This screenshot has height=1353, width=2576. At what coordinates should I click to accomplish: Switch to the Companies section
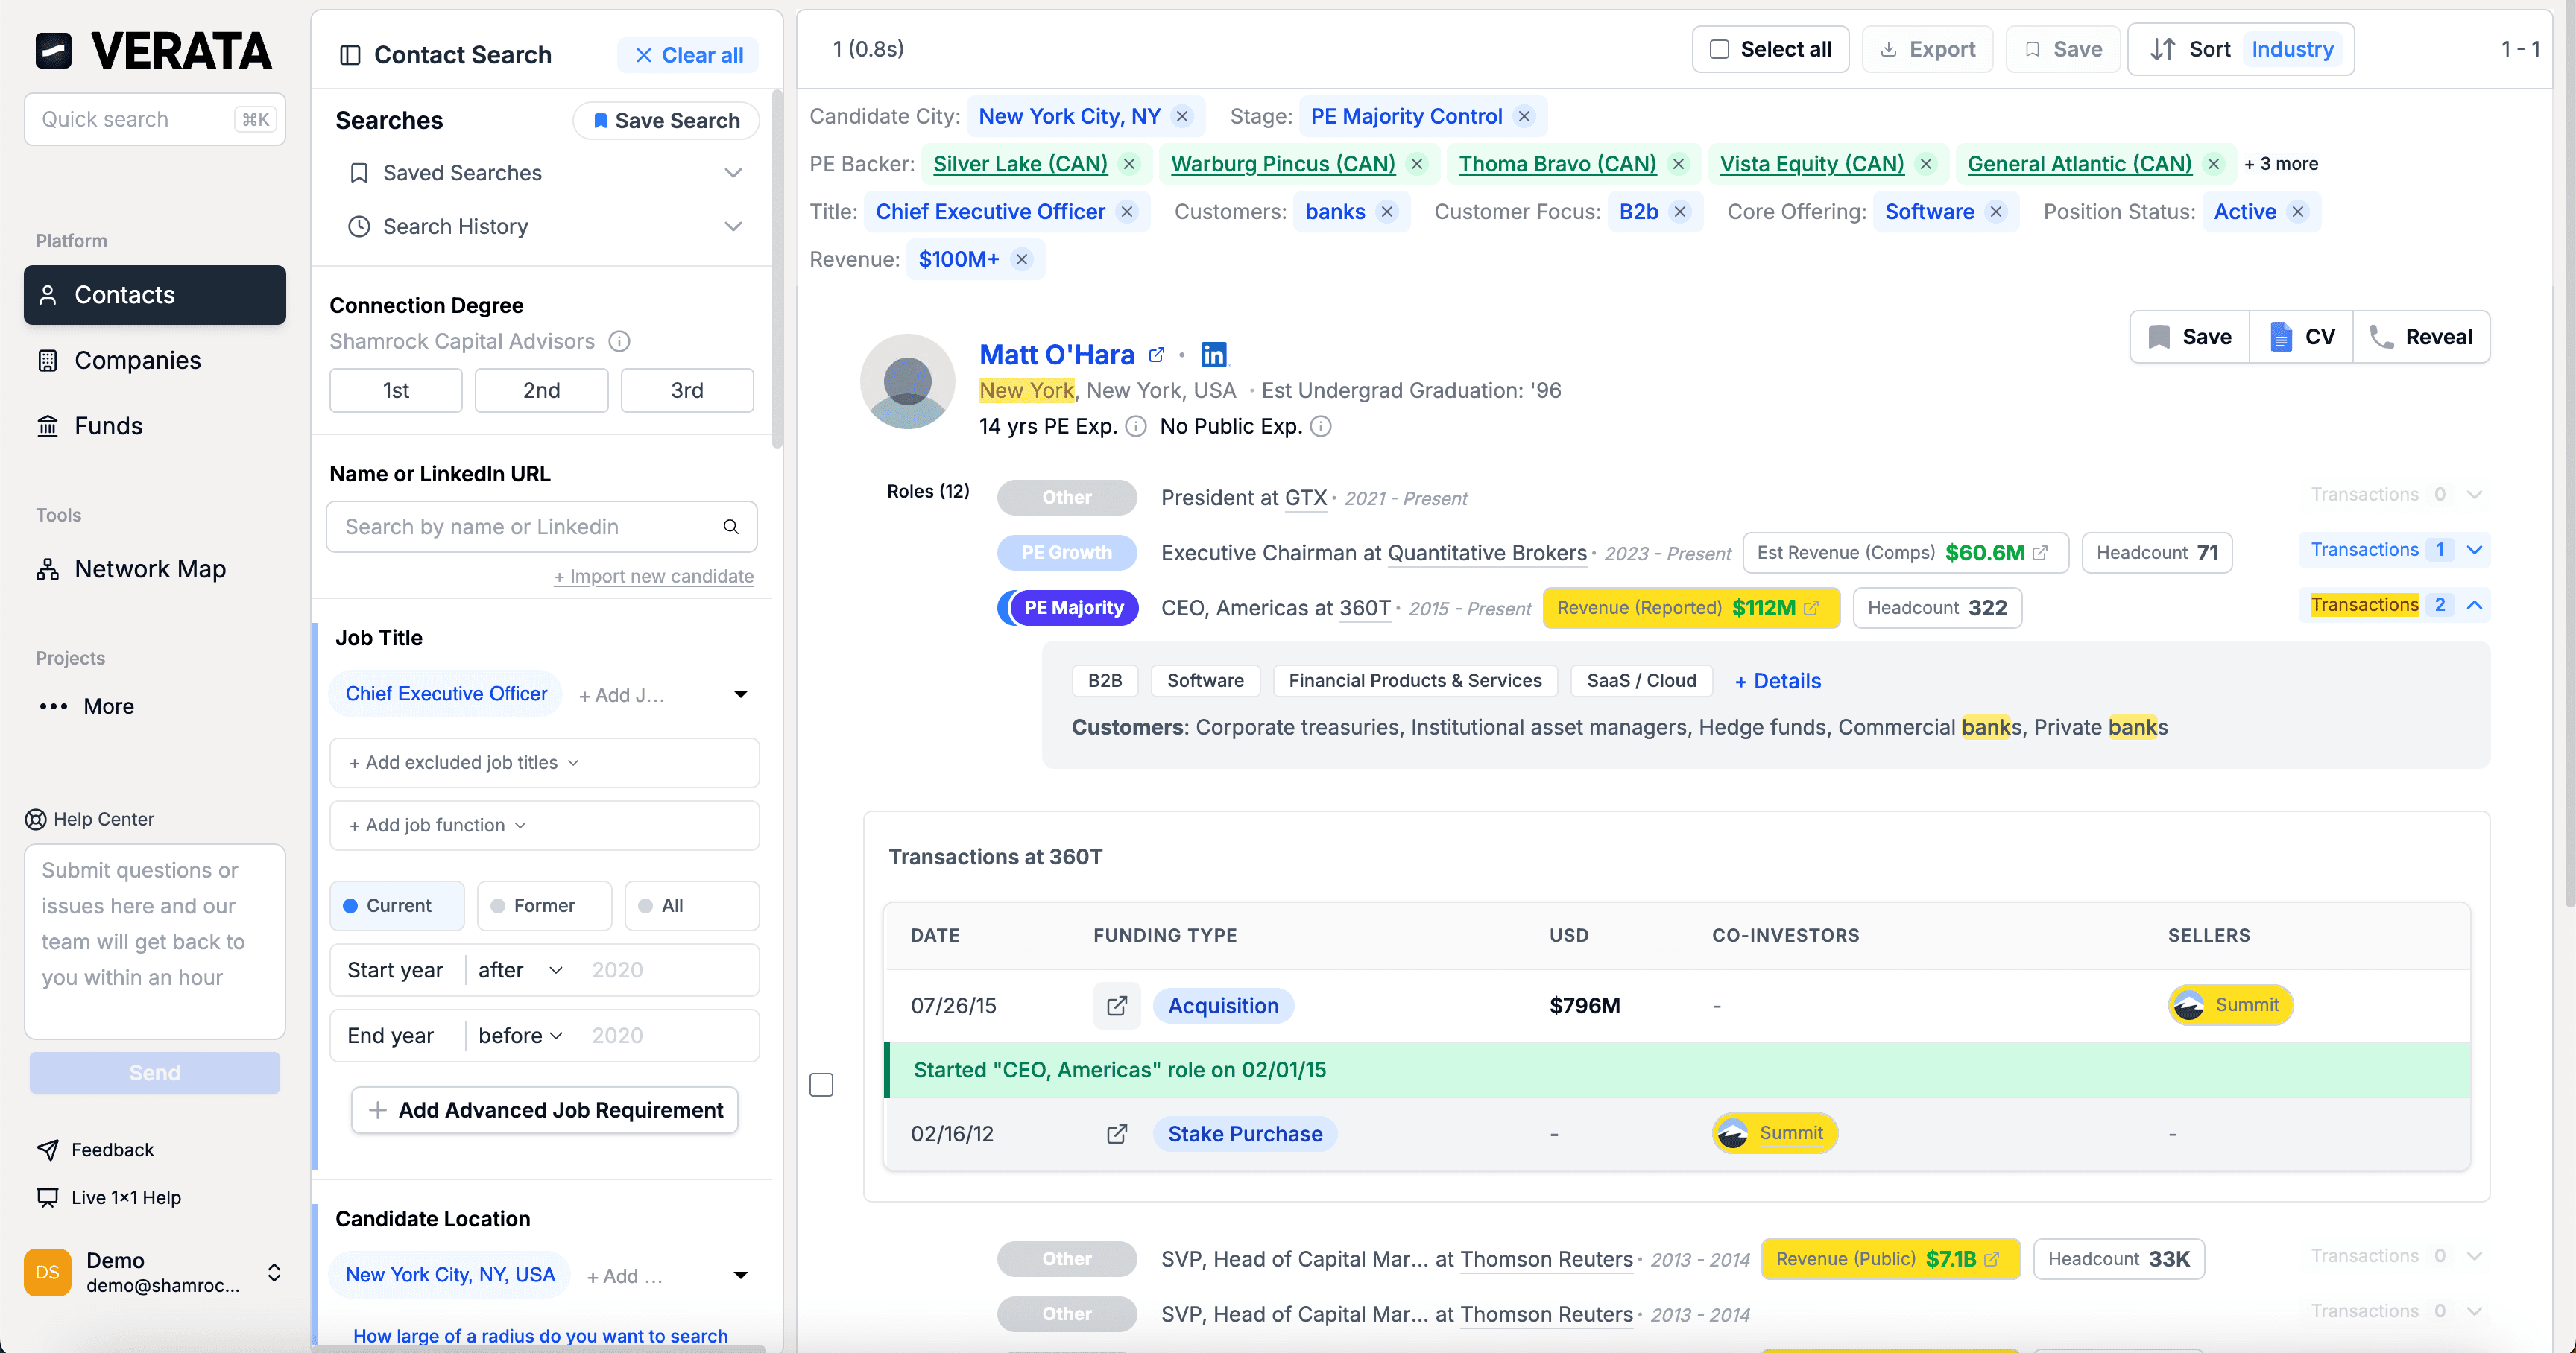pyautogui.click(x=137, y=360)
